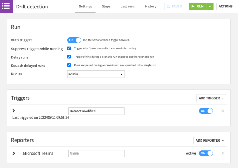Switch to the Steps tab
This screenshot has height=168, width=238.
pyautogui.click(x=106, y=7)
